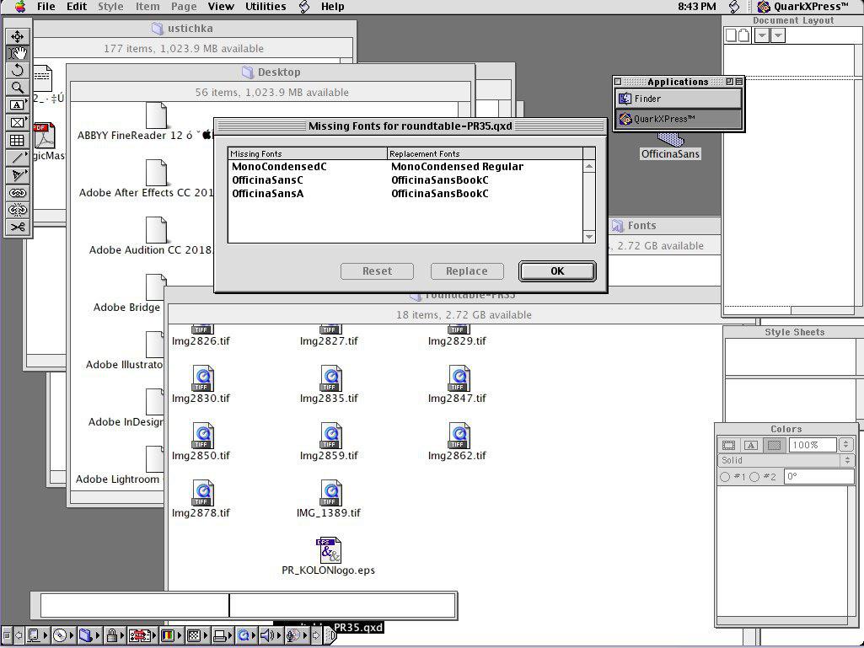Open the QuarkXPress application switcher menu
The width and height of the screenshot is (864, 648).
802,7
